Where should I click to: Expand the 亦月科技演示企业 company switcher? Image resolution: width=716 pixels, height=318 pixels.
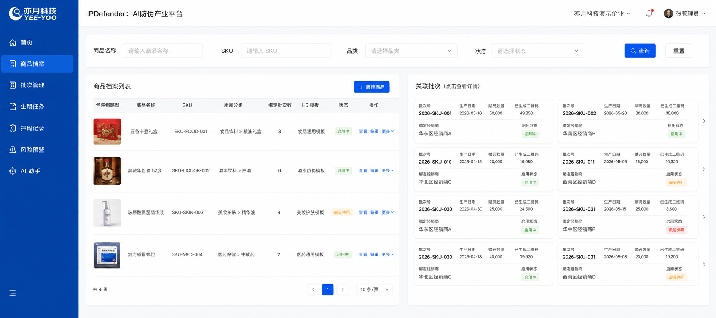[x=602, y=14]
